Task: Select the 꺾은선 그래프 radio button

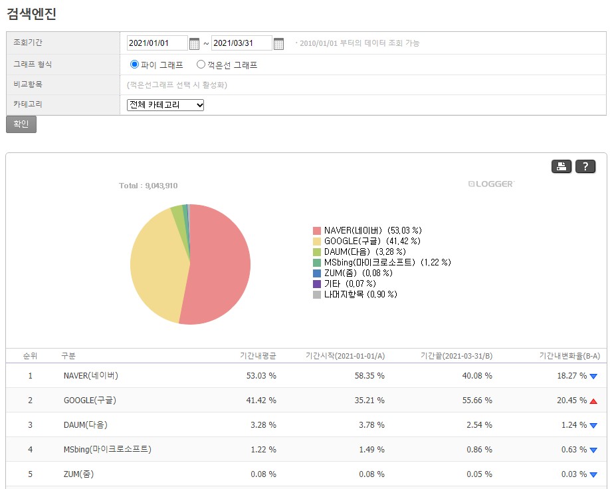Action: (201, 65)
